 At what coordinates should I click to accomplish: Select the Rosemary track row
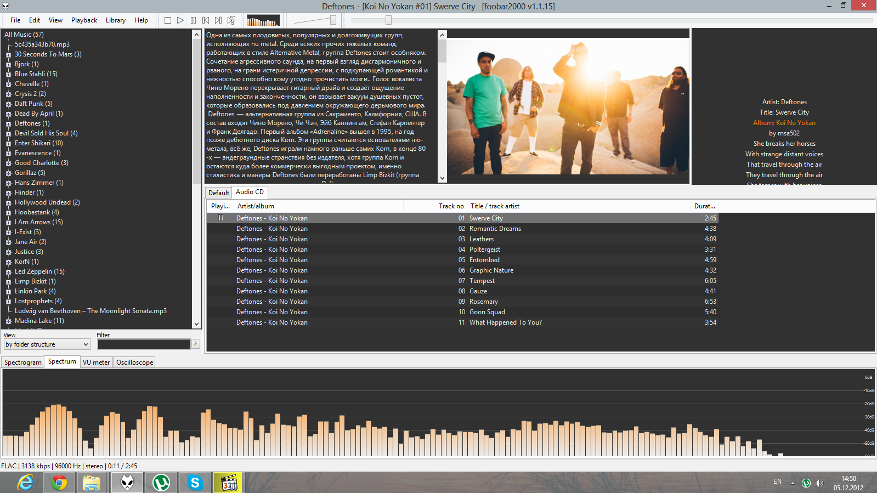(462, 302)
